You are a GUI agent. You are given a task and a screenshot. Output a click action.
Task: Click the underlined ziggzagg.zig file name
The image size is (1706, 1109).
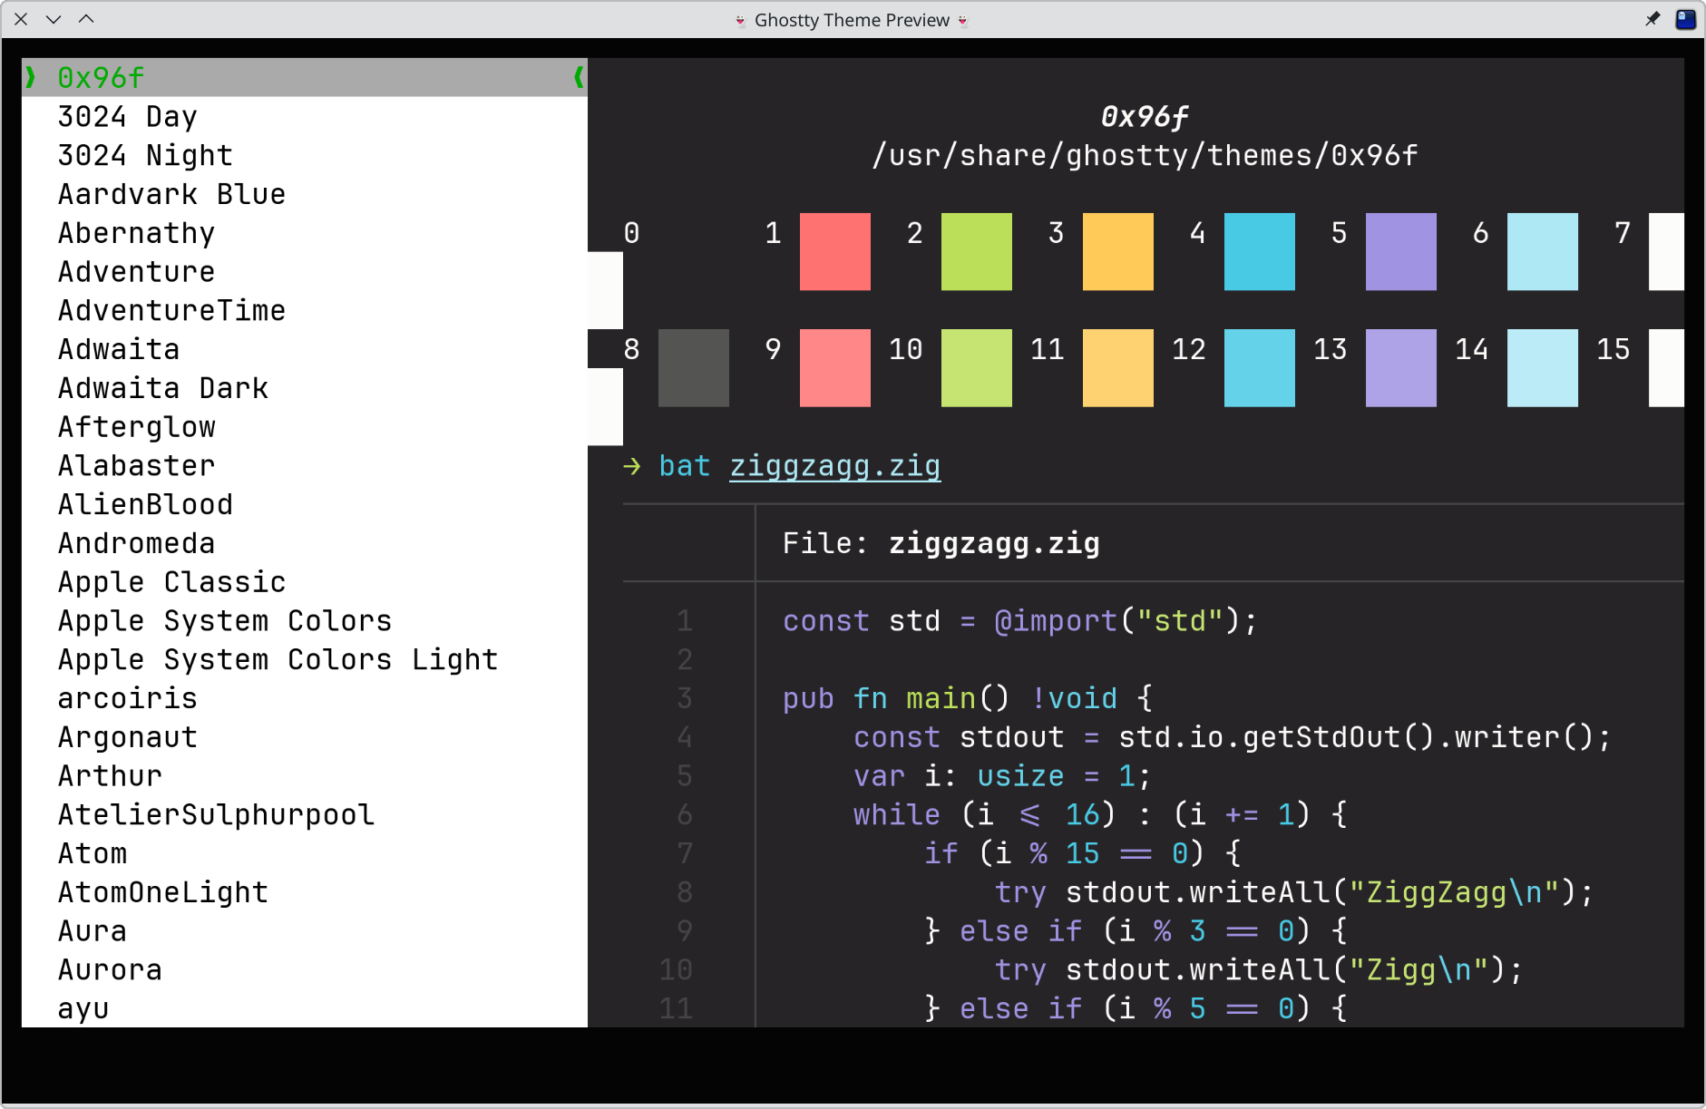coord(835,467)
